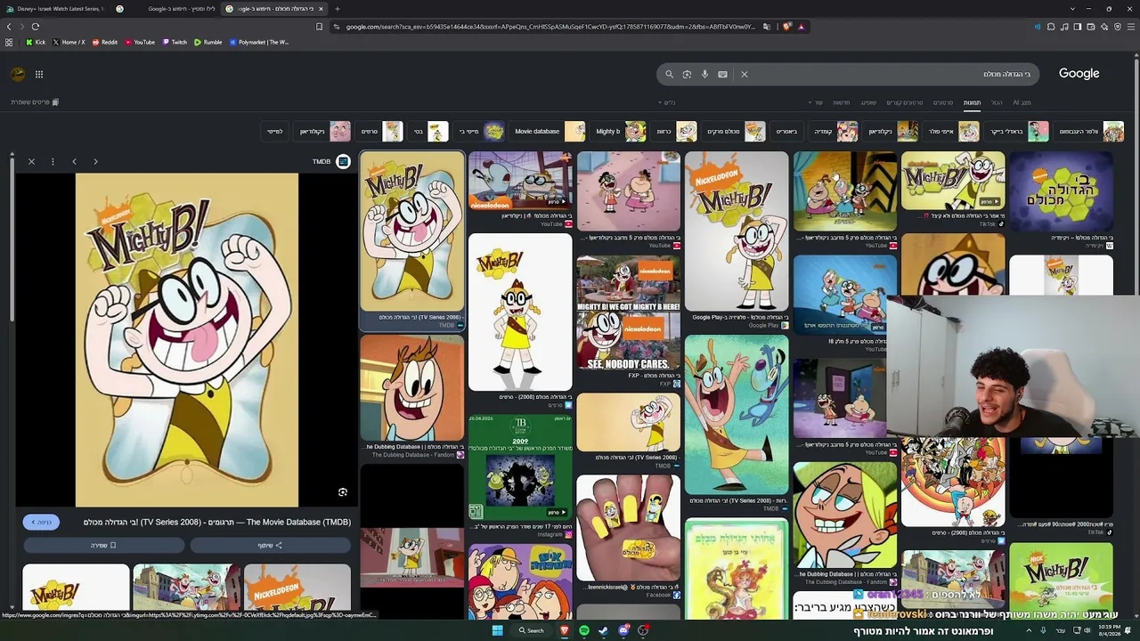Open a new browser tab

coord(338,9)
